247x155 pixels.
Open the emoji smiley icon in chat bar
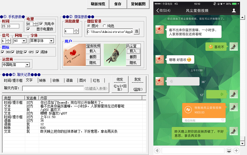pyautogui.click(x=229, y=151)
